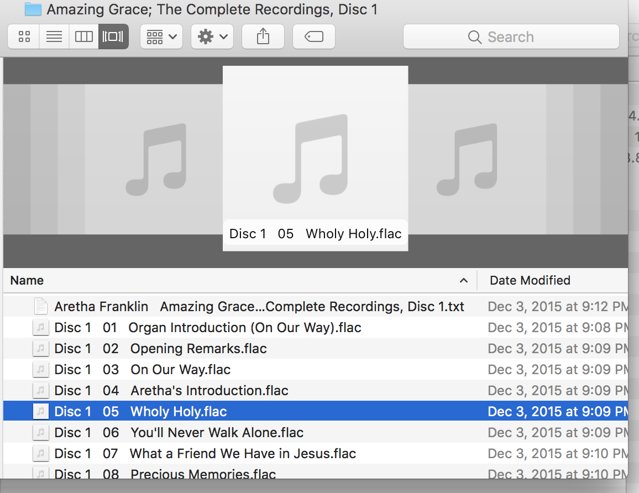Click the Share toolbar button

click(263, 36)
